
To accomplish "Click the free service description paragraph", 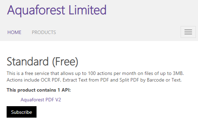I will coord(95,77).
